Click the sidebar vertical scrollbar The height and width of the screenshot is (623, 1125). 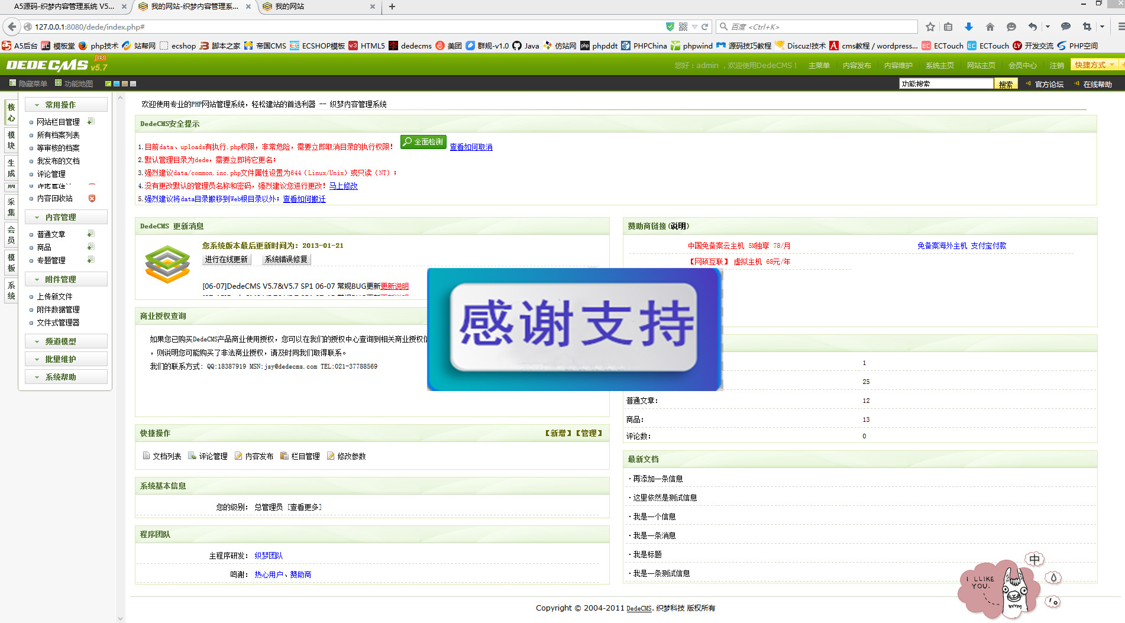pos(121,358)
